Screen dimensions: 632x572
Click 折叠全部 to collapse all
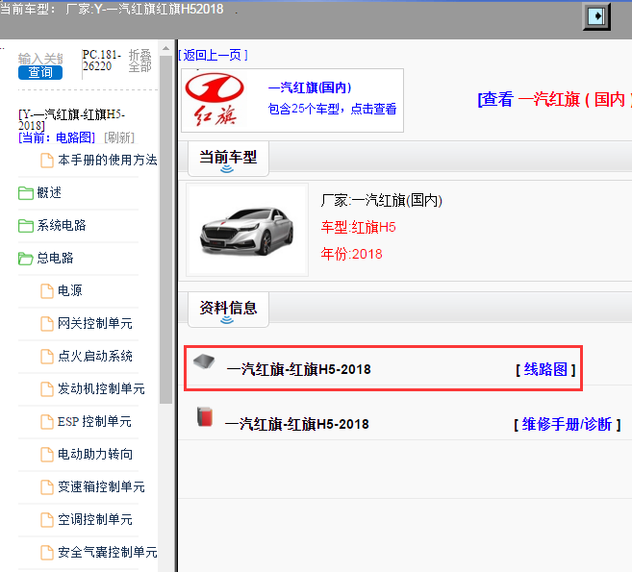click(x=139, y=61)
